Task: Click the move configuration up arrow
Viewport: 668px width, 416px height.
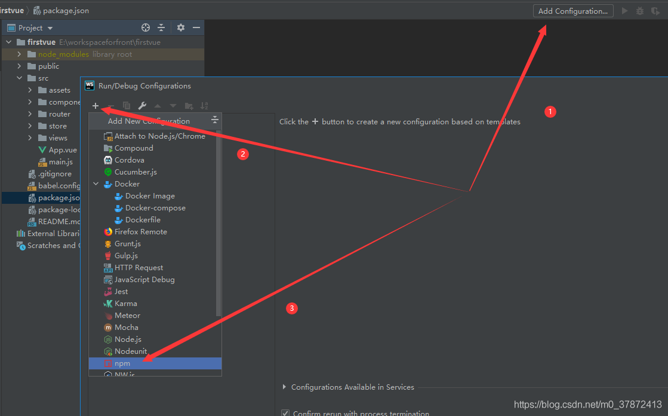Action: point(158,106)
